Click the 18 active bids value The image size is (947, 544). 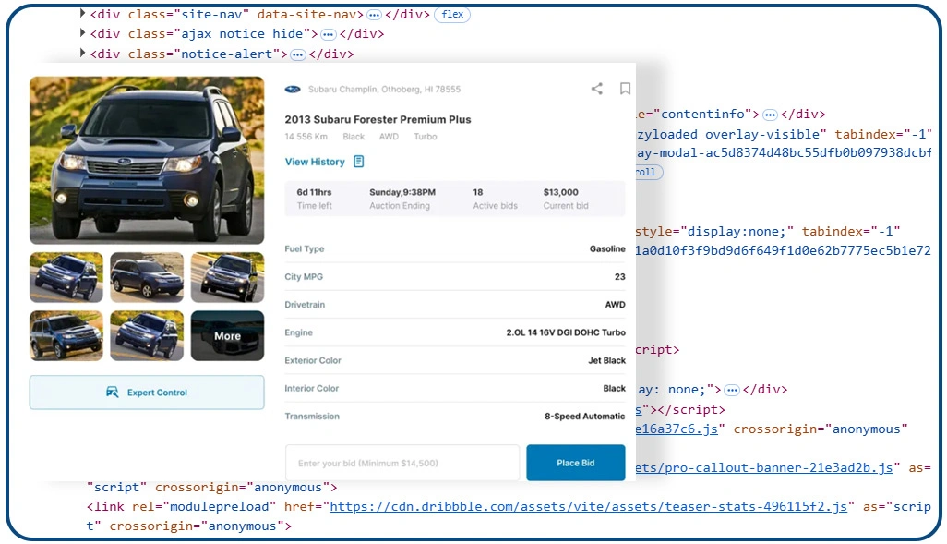pos(478,192)
